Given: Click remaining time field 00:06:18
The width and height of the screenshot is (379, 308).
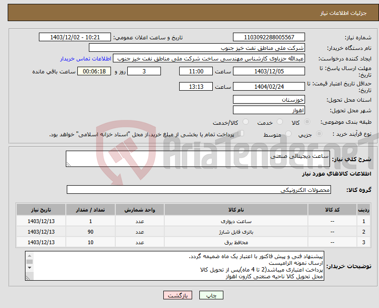Looking at the screenshot, I should point(94,71).
